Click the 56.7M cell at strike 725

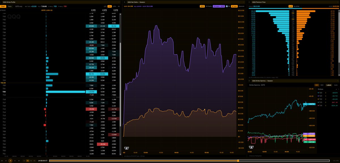pyautogui.click(x=91, y=74)
